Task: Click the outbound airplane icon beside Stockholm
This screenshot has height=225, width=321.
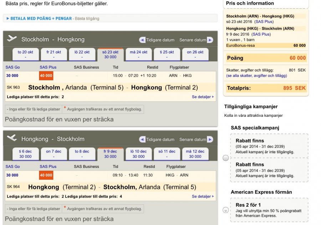Action: click(x=12, y=39)
